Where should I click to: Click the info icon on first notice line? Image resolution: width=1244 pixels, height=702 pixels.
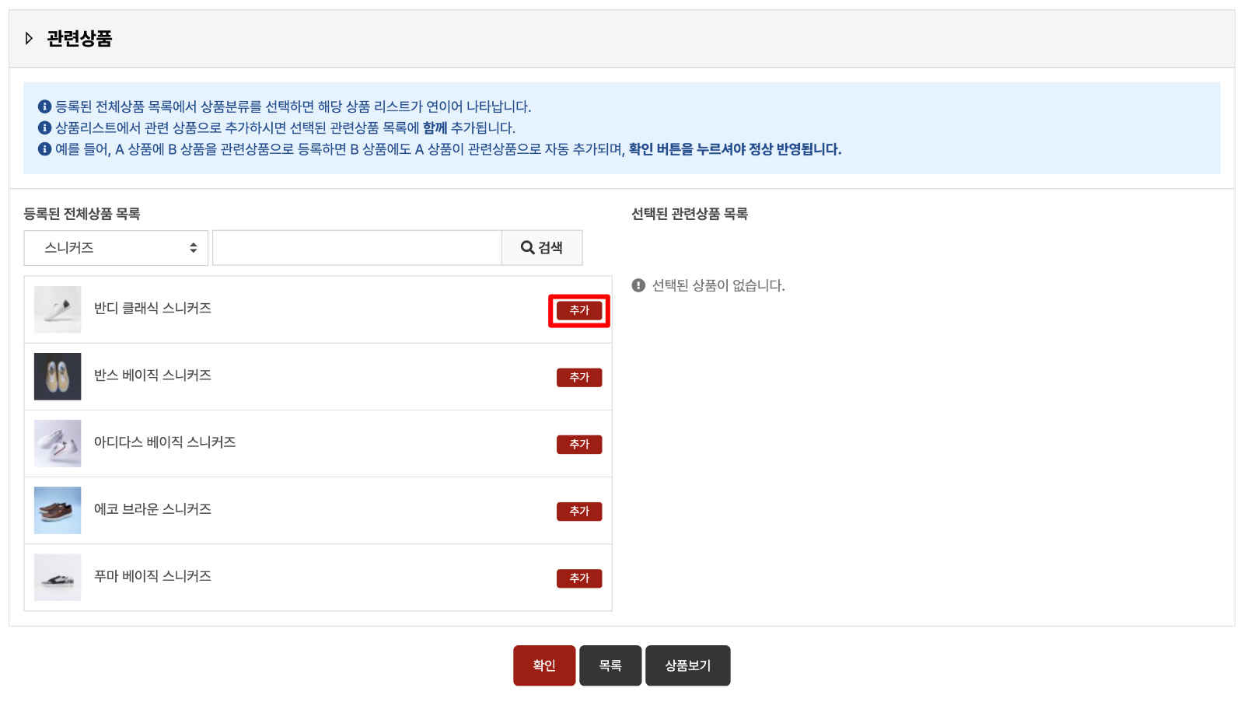pos(45,107)
